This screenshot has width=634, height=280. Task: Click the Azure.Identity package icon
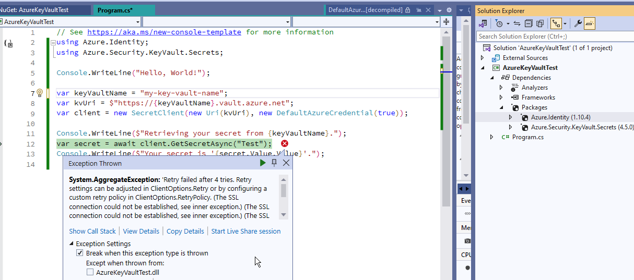coord(525,117)
